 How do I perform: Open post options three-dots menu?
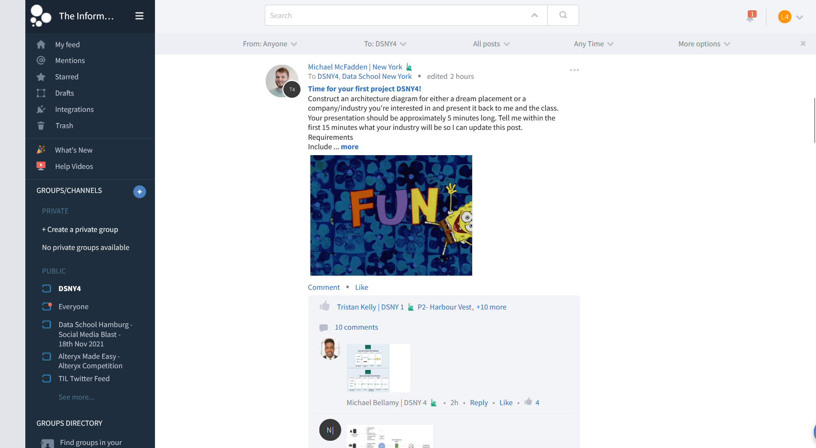(574, 70)
